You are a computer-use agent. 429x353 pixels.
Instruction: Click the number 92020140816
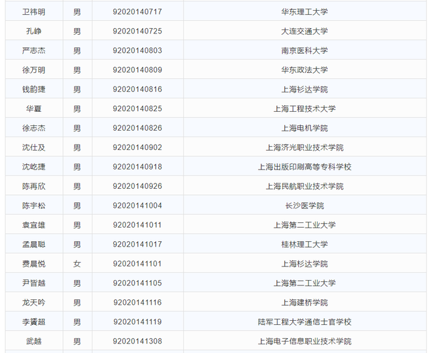coord(137,89)
